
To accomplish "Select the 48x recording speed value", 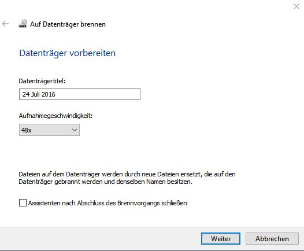I will 27,130.
